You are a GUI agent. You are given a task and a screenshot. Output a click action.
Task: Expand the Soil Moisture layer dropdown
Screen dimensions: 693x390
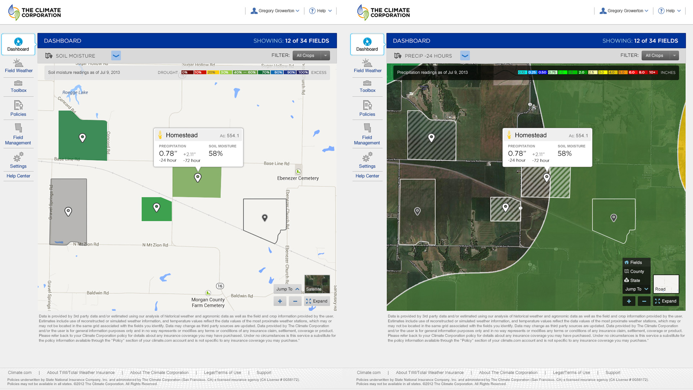[116, 56]
